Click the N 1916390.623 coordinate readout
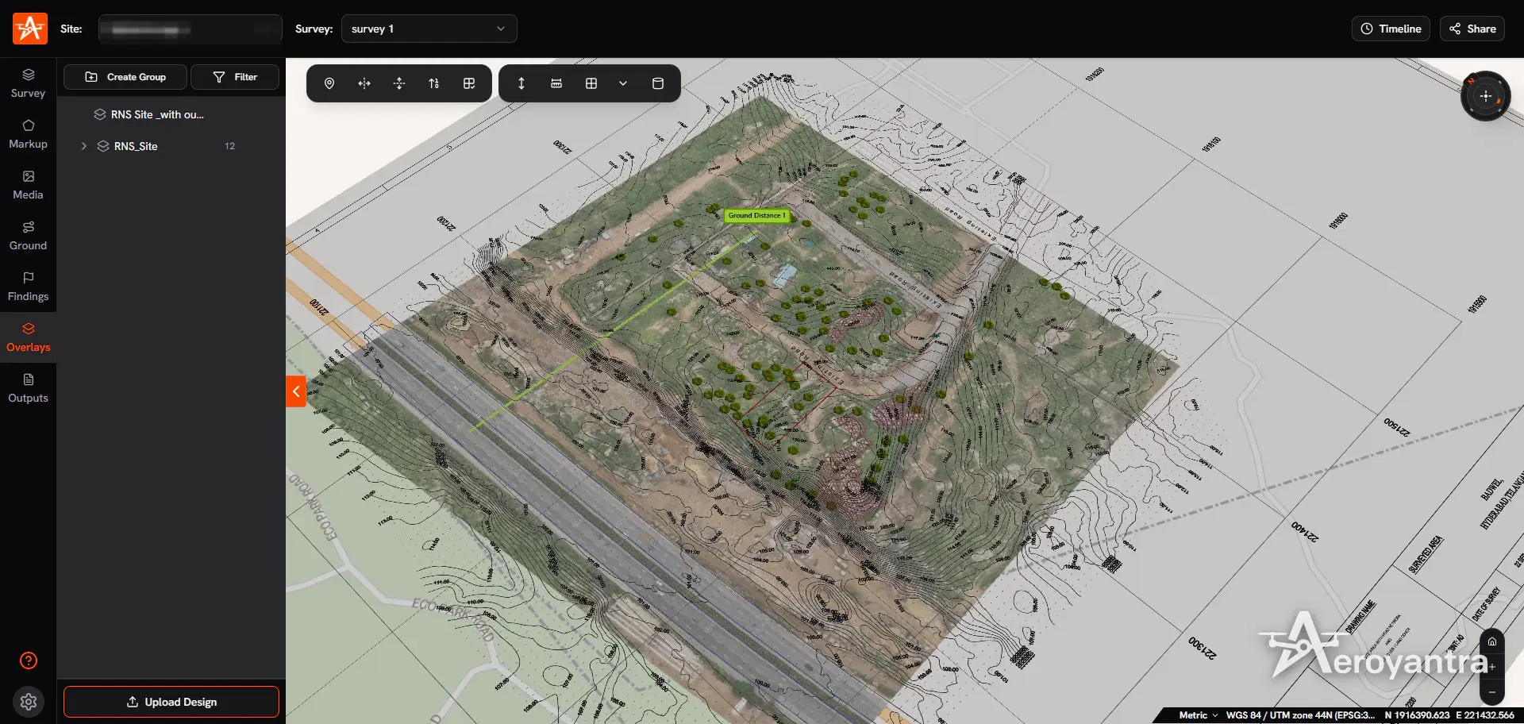This screenshot has width=1524, height=724. click(x=1418, y=715)
